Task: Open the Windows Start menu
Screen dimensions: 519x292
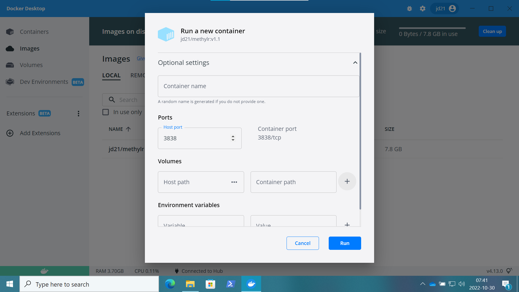Action: [10, 284]
